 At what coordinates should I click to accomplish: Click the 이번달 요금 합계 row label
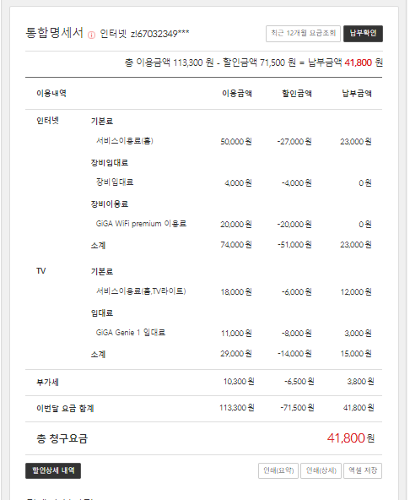[x=65, y=408]
